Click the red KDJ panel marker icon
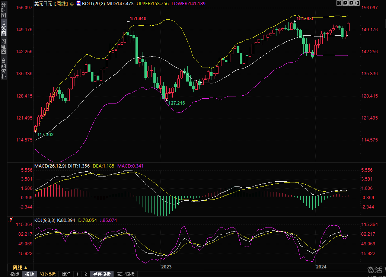This screenshot has height=277, width=386. (x=11, y=220)
